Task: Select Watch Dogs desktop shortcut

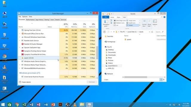Action: 5,90
